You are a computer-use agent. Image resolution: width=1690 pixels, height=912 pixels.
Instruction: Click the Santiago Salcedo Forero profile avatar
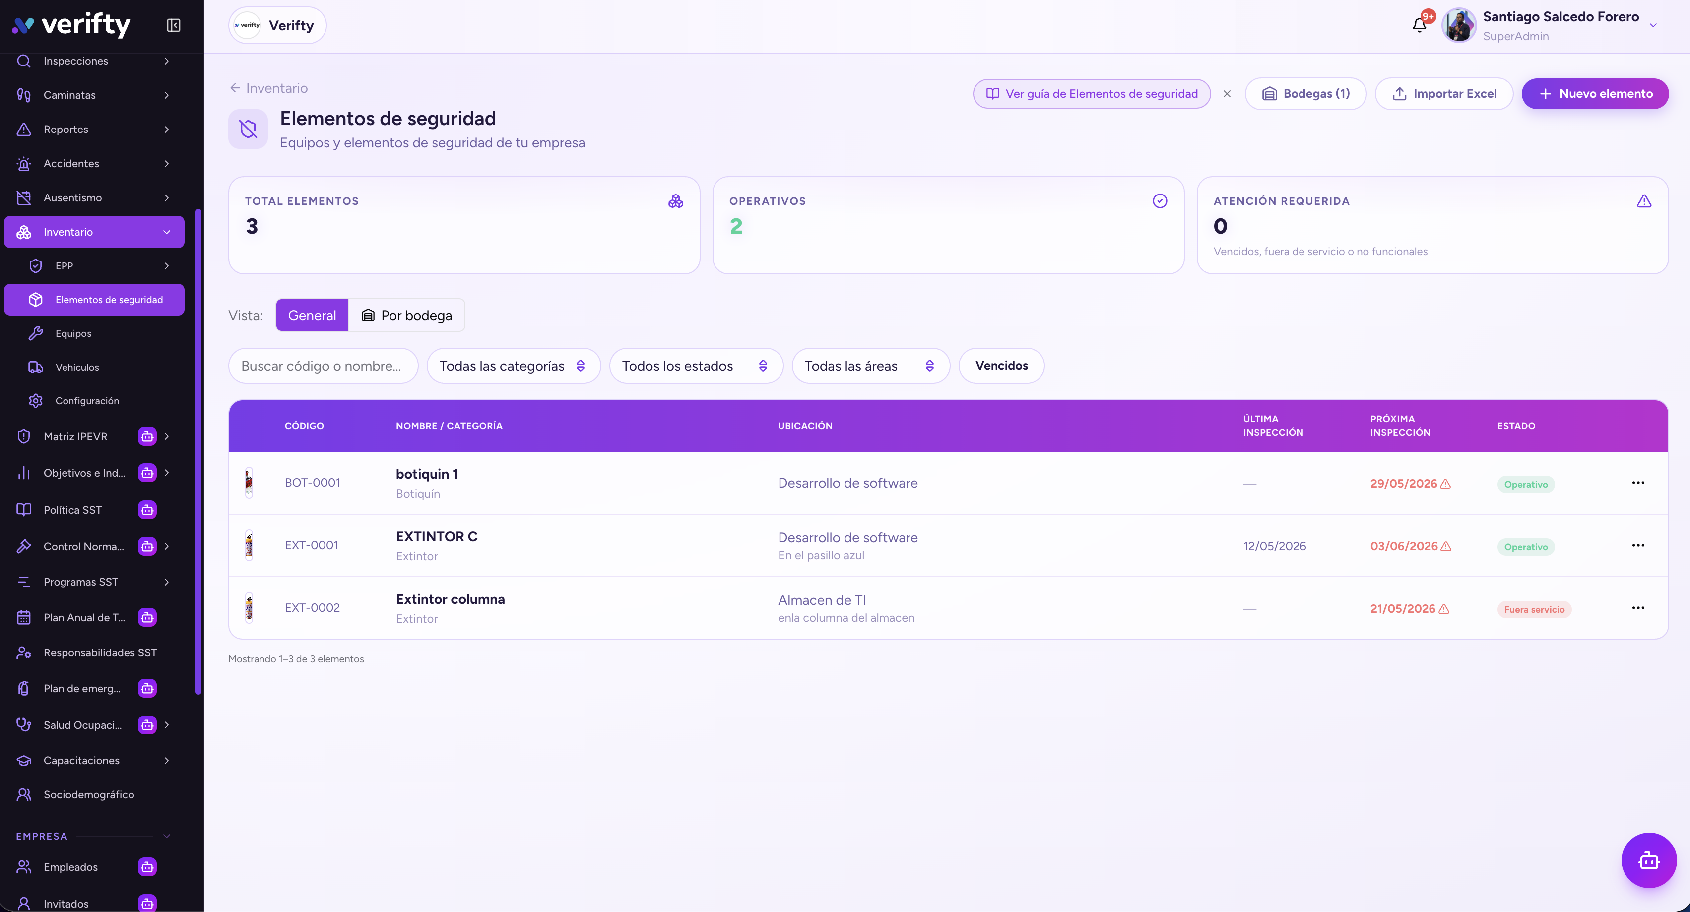(1459, 26)
